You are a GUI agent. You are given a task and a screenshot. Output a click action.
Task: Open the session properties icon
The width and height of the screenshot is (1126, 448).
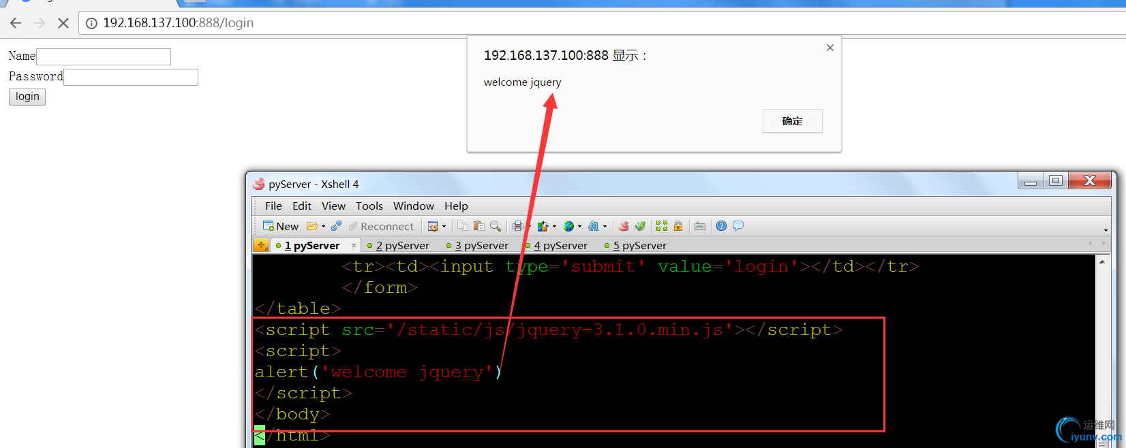433,226
